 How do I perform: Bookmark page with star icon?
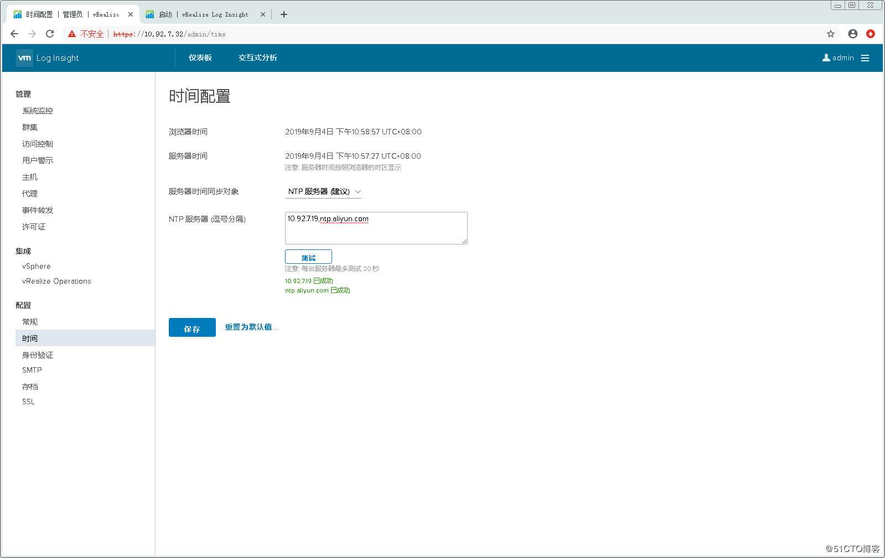click(x=831, y=34)
